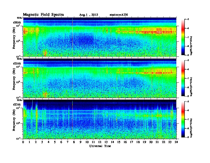Click hour tick label "14" on time axis
This screenshot has width=210, height=163.
tap(112, 142)
